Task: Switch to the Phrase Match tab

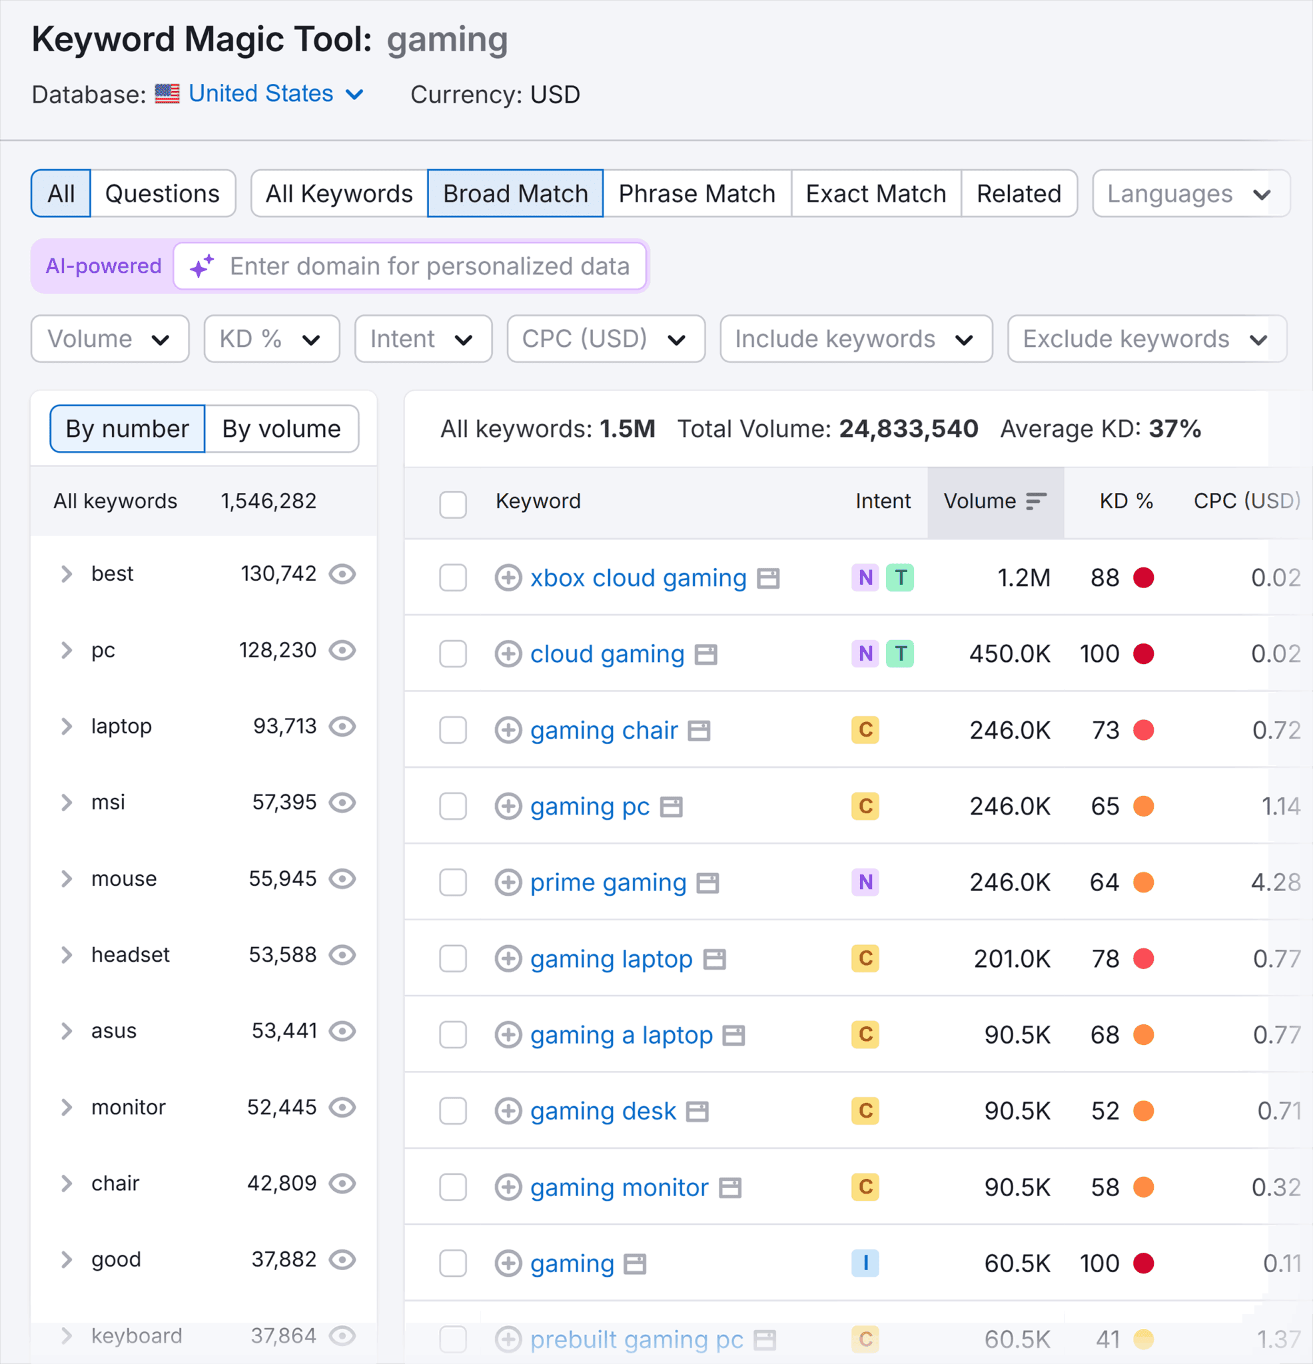Action: (696, 193)
